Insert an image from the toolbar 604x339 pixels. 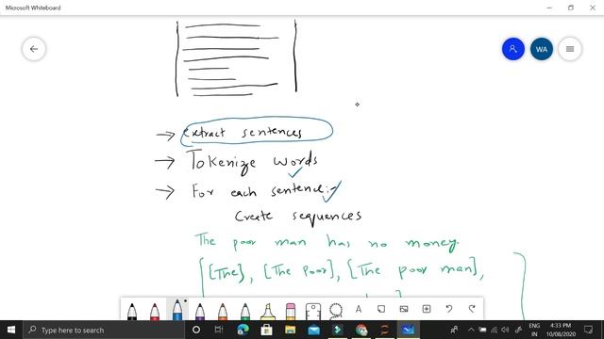pos(404,309)
